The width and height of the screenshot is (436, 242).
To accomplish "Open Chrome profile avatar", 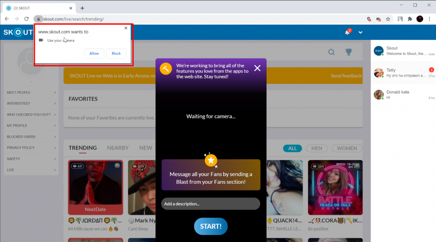I will coord(419,19).
